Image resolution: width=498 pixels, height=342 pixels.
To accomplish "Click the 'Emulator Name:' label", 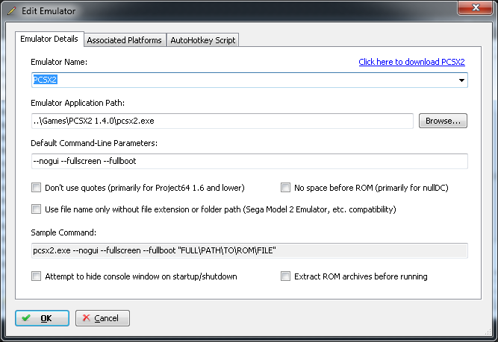I will click(59, 62).
